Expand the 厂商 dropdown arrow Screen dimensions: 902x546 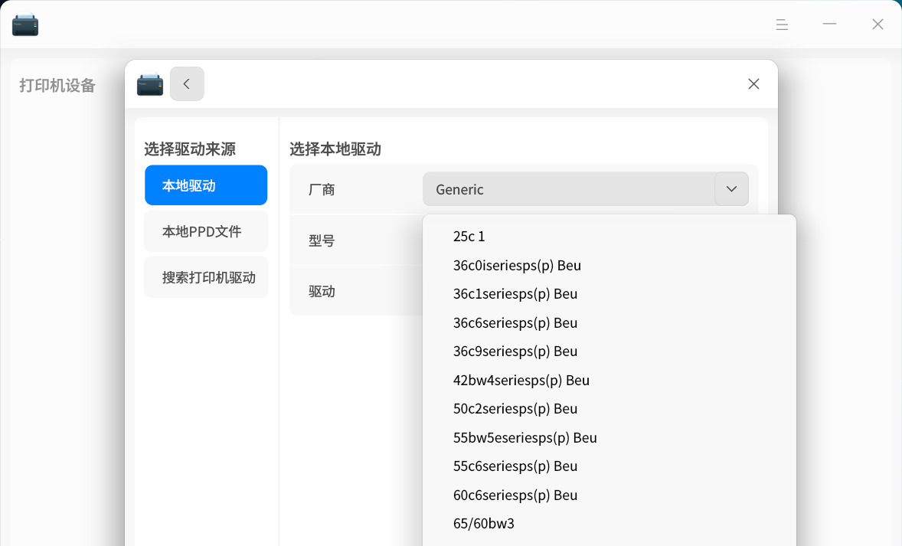coord(732,188)
